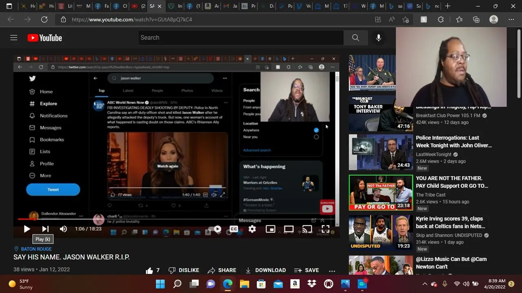Go to the YouTube home logo
Screen dimensions: 522x293
45,38
